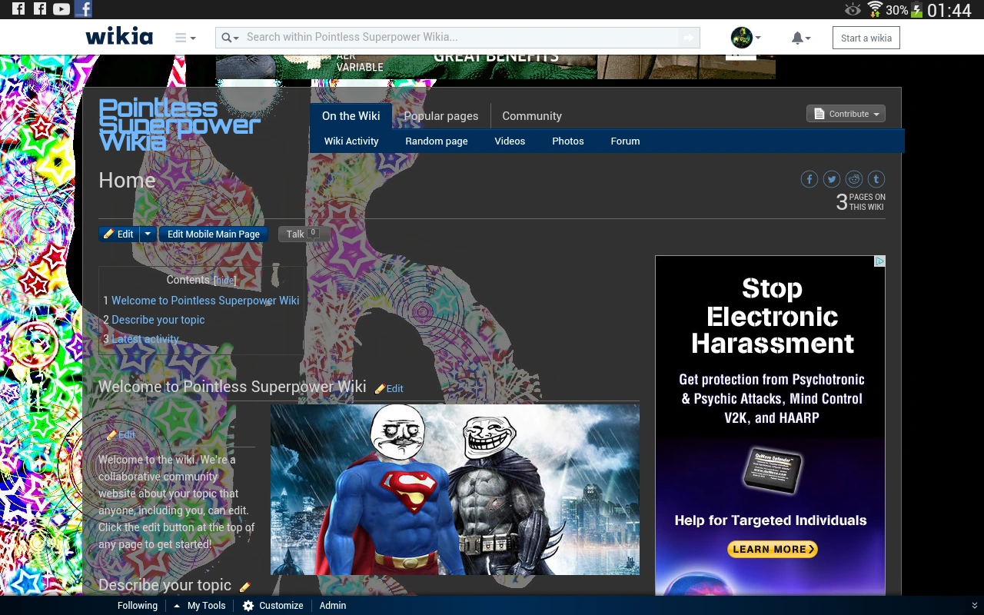Share the page on Reddit
Image resolution: width=984 pixels, height=615 pixels.
tap(854, 179)
